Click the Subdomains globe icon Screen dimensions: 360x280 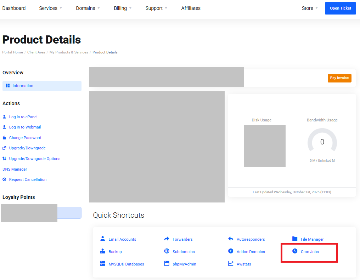click(x=167, y=251)
